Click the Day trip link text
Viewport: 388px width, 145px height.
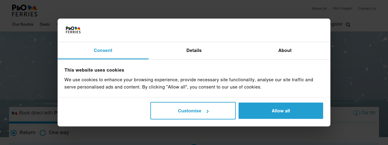coord(368,112)
